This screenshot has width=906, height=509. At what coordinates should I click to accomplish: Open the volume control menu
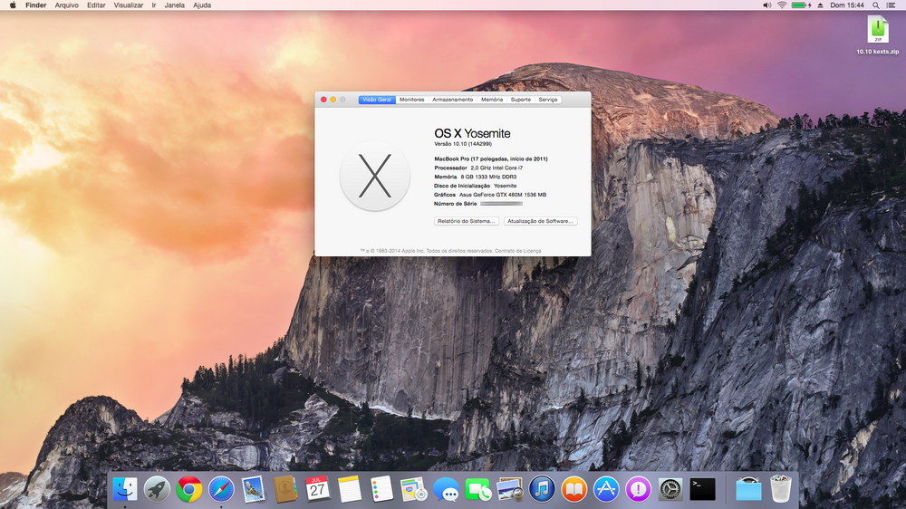point(766,5)
